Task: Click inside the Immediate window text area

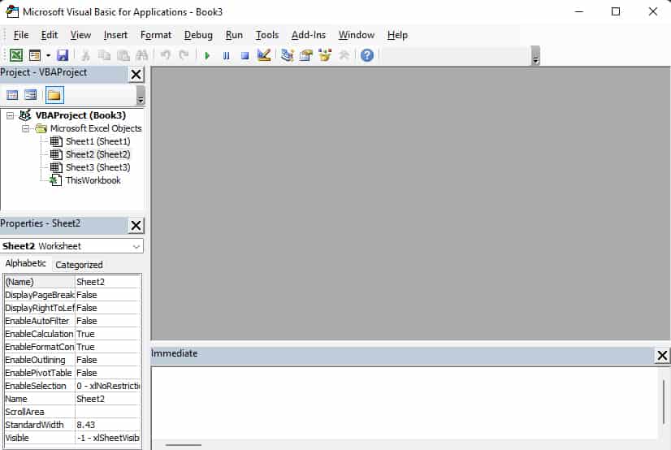Action: [x=405, y=402]
